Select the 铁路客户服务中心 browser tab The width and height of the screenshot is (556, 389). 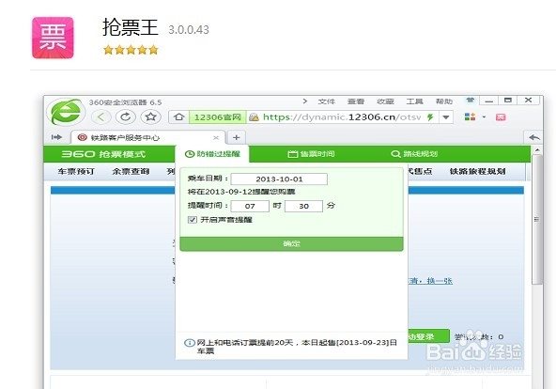point(147,137)
